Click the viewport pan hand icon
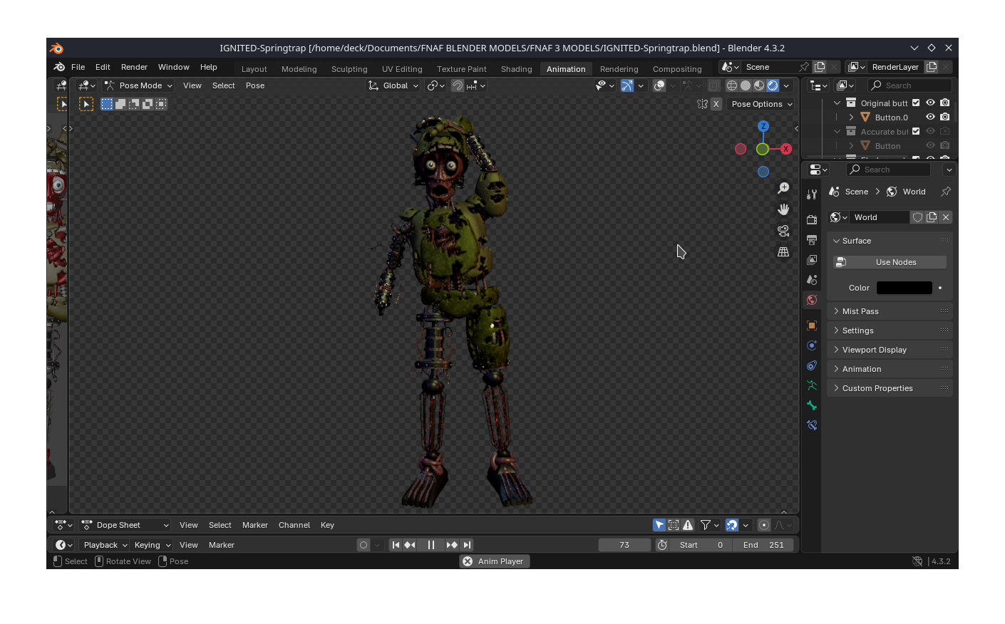 click(783, 209)
